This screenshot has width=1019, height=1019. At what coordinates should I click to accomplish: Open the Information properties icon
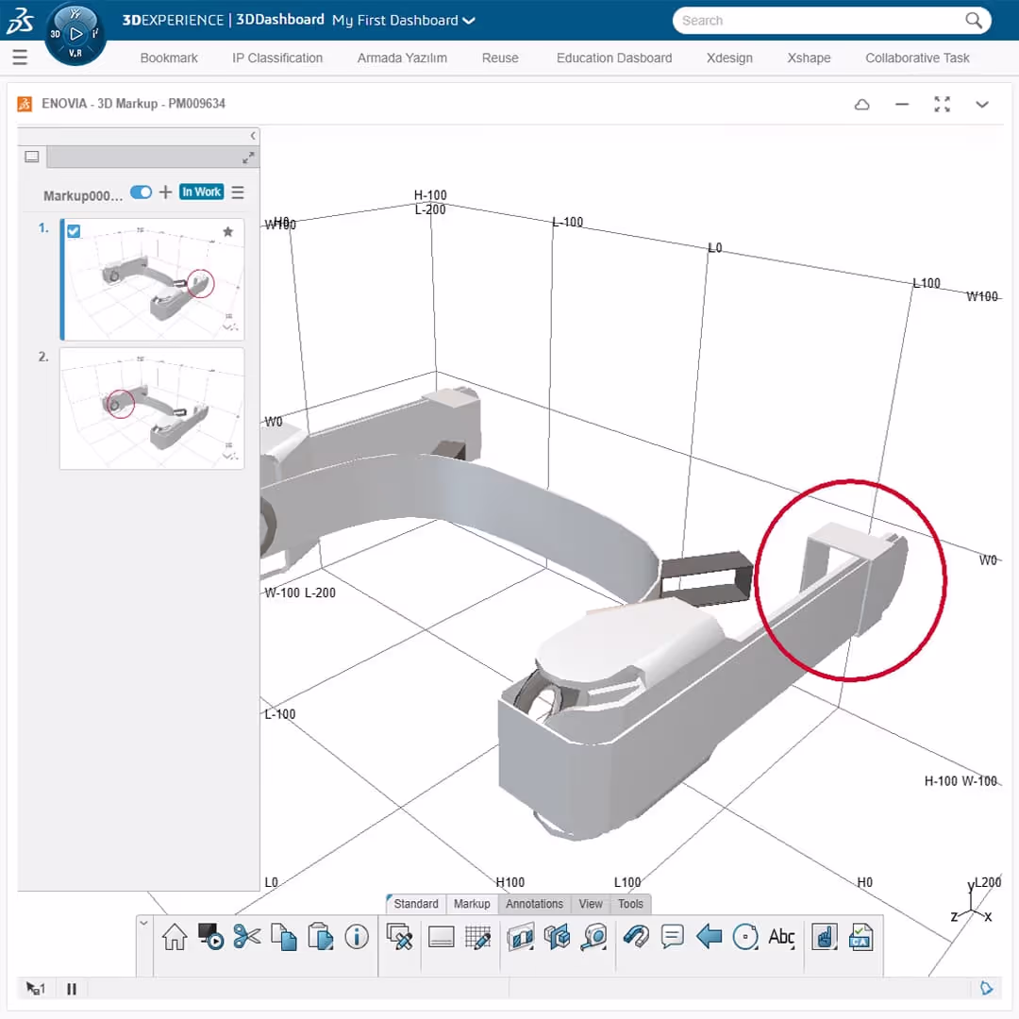[356, 937]
